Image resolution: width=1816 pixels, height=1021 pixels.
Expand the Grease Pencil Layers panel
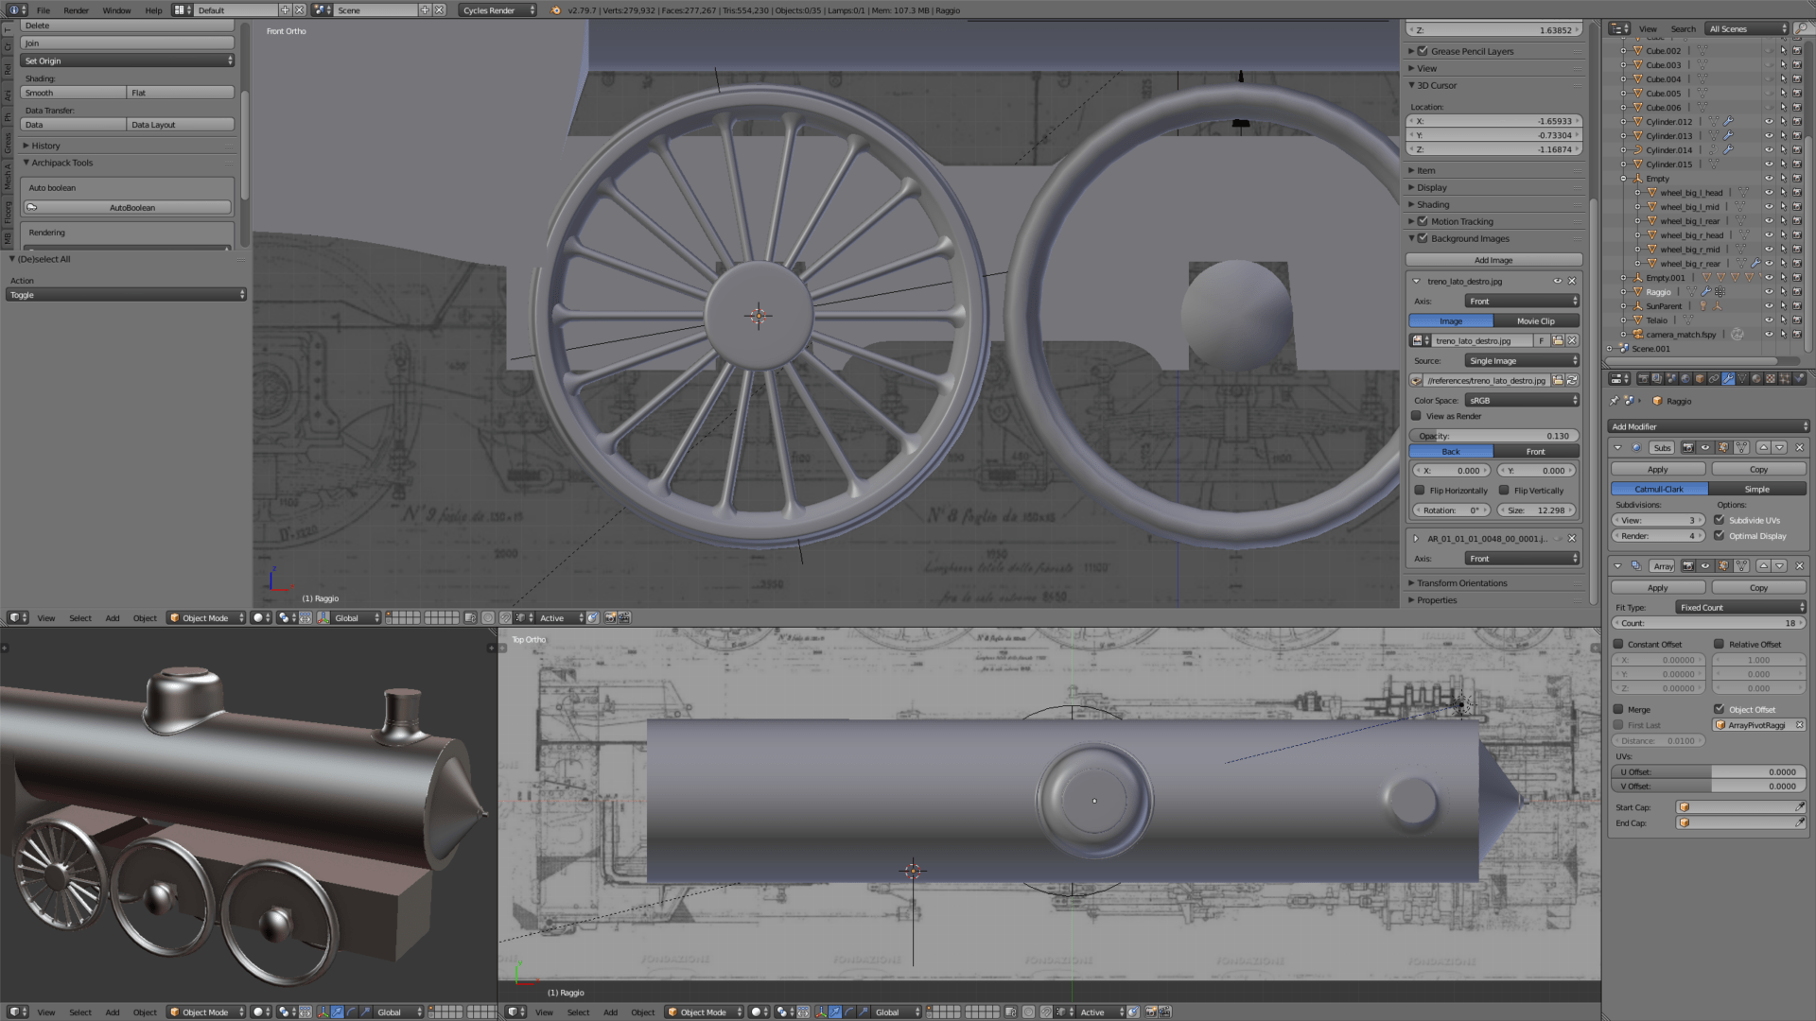point(1472,51)
